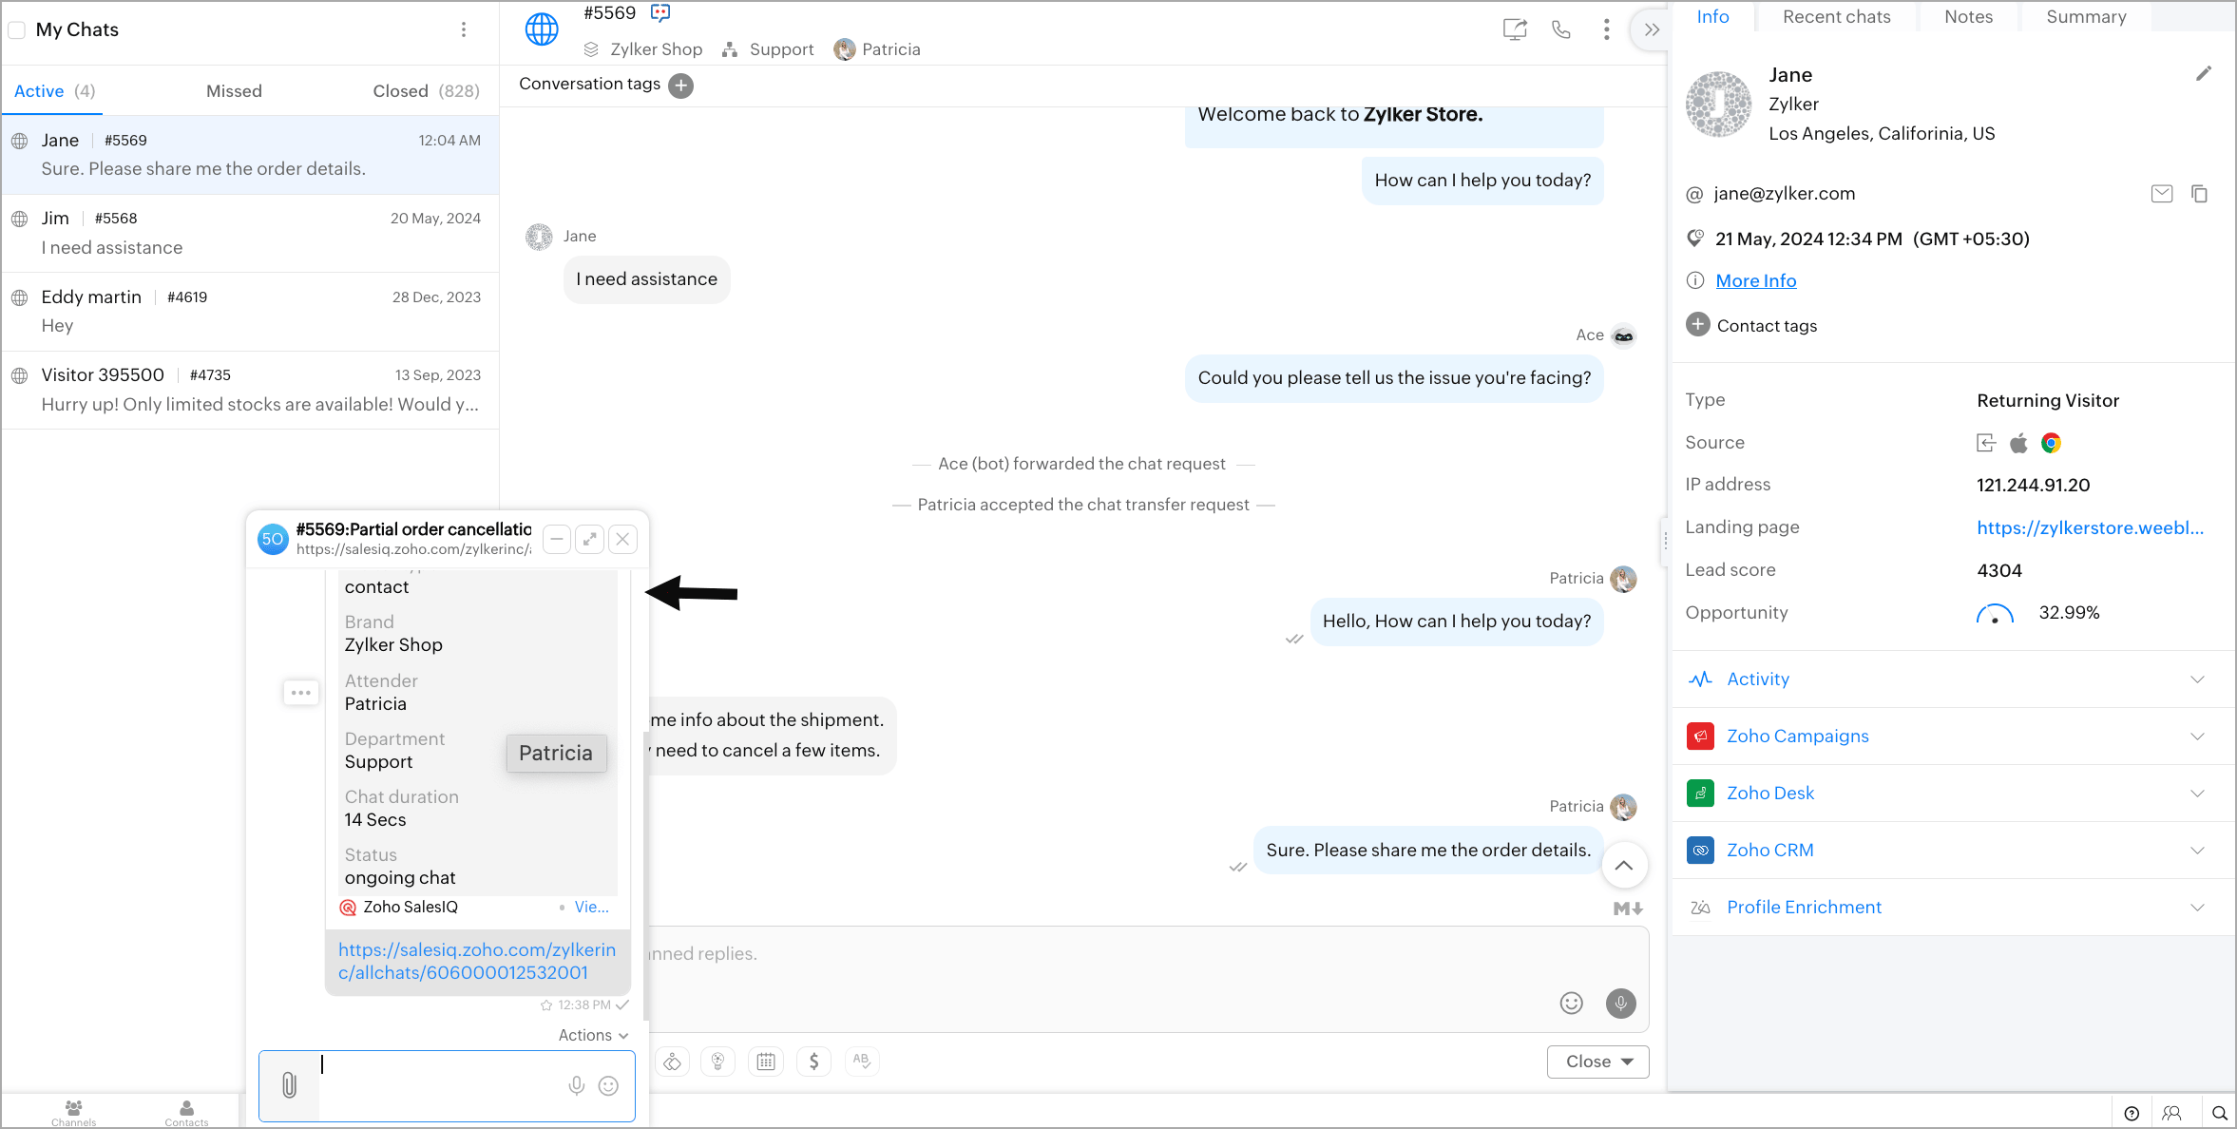Click the dollar sign payment icon
The width and height of the screenshot is (2237, 1129).
pyautogui.click(x=813, y=1062)
